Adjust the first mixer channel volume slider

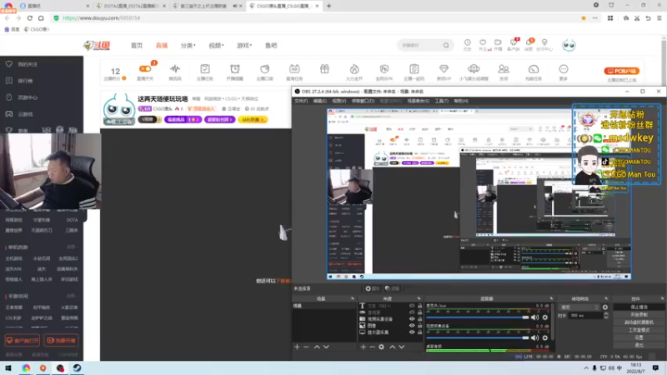(477, 317)
